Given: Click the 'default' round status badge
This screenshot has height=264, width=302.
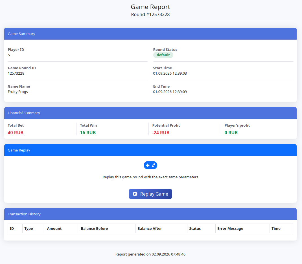Looking at the screenshot, I should click(163, 55).
